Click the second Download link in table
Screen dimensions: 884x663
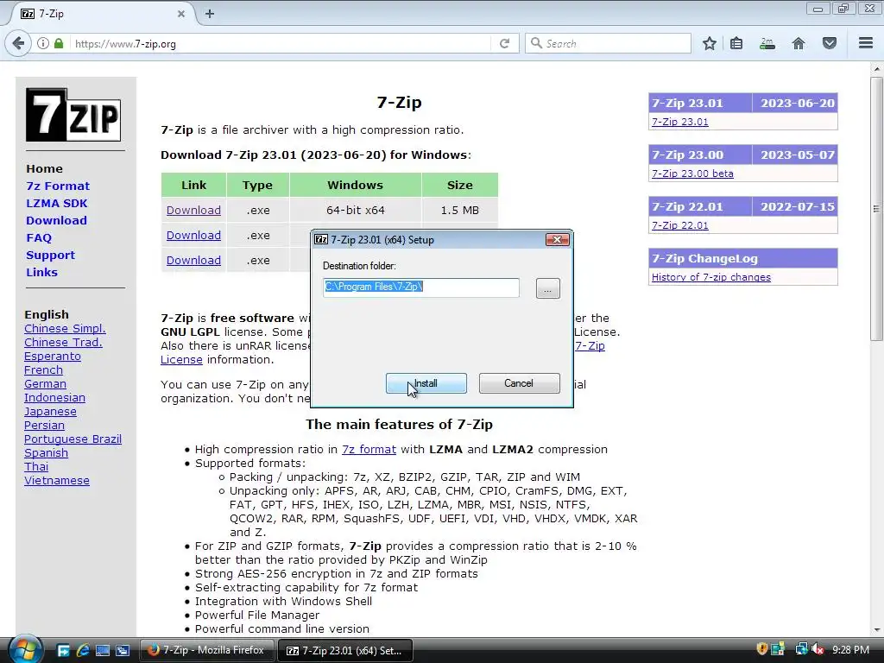point(193,235)
